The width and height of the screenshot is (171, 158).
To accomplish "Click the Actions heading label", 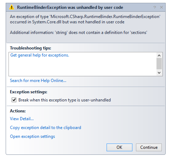I will 18,111.
